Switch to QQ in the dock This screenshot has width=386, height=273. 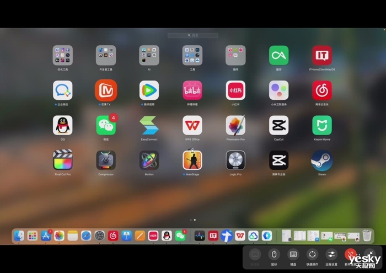167,236
